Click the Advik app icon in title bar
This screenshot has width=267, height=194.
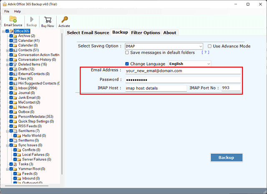(5, 4)
